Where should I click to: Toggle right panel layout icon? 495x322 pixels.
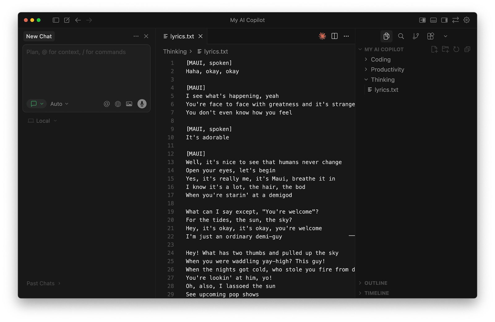coord(444,20)
